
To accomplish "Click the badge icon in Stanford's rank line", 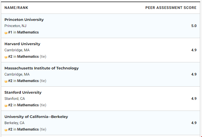I will tap(6, 106).
